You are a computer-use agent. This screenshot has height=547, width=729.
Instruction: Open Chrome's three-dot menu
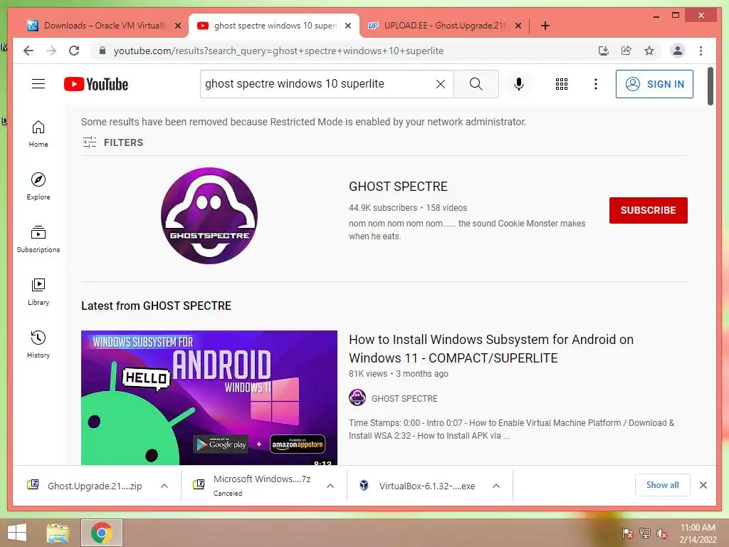tap(701, 51)
